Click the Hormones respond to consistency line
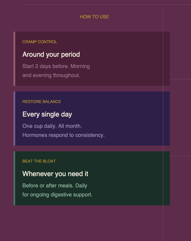191x241 pixels. pyautogui.click(x=63, y=135)
